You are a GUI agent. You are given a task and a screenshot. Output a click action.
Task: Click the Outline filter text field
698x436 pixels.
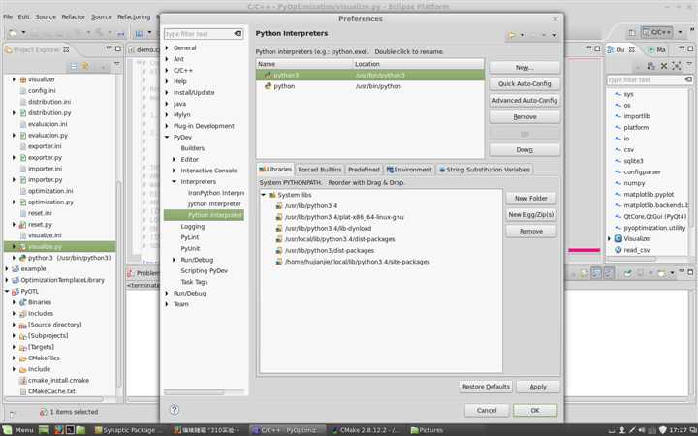click(646, 79)
